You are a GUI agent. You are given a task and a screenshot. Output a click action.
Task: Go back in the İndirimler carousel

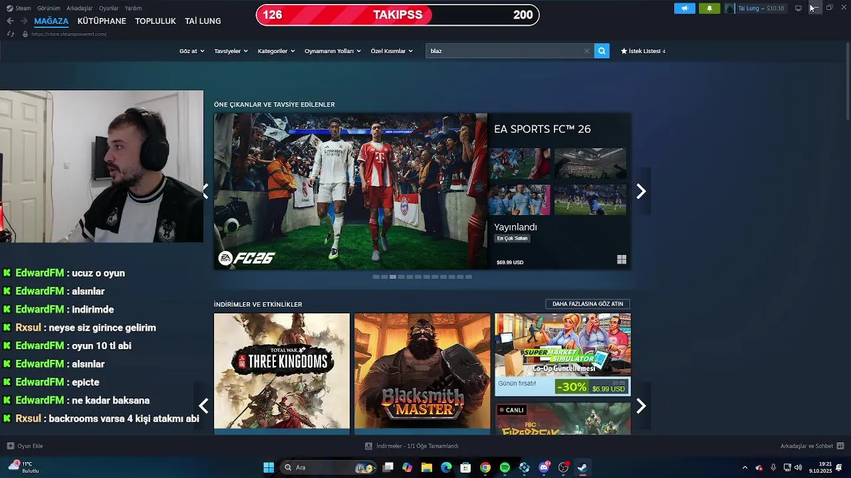(x=204, y=406)
